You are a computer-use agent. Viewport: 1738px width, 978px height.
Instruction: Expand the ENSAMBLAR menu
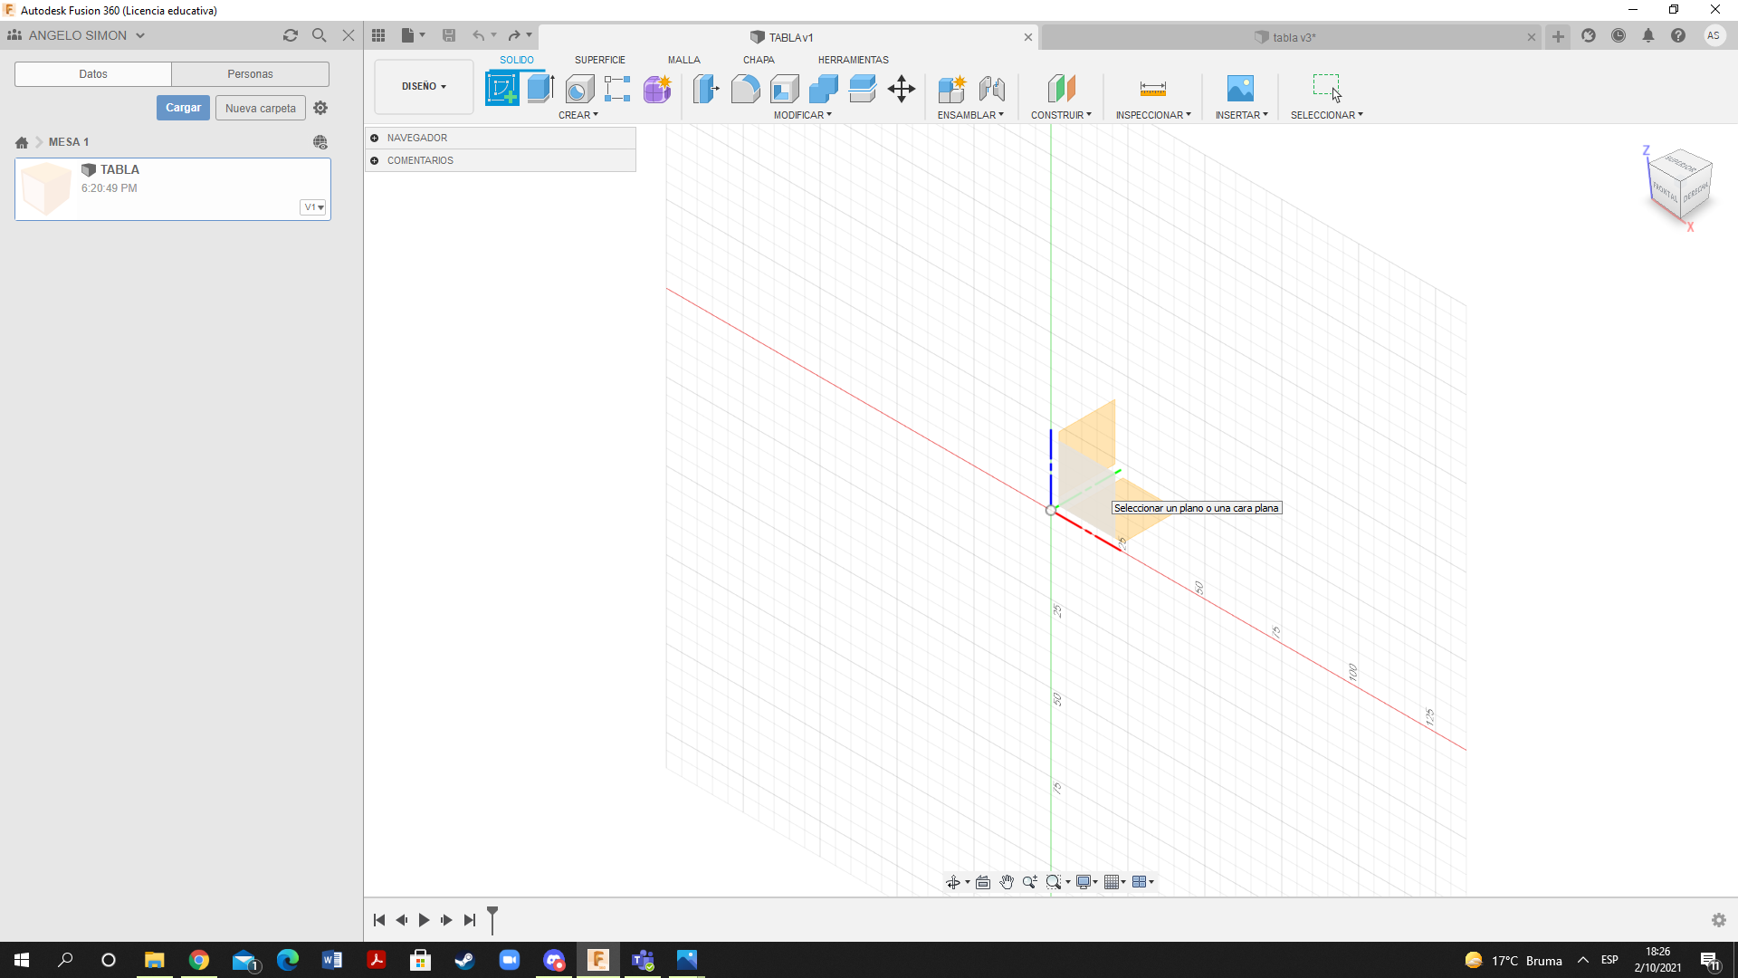tap(970, 115)
